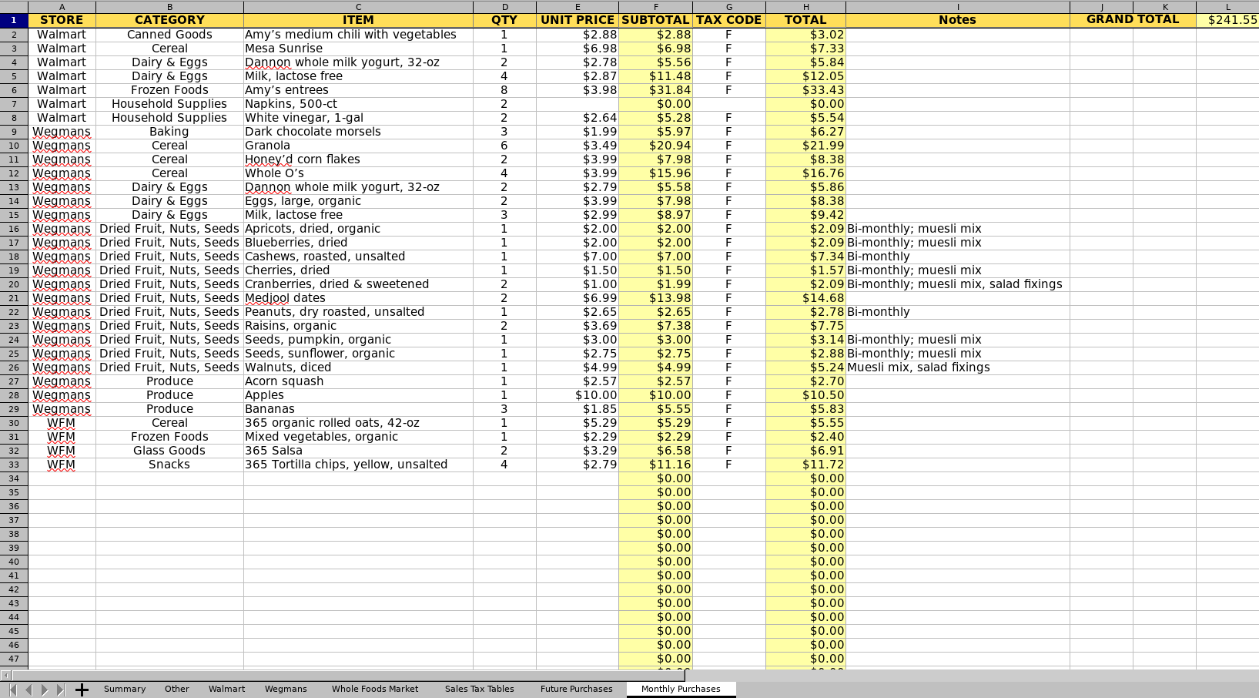
Task: Click the next sheet arrow
Action: 45,689
